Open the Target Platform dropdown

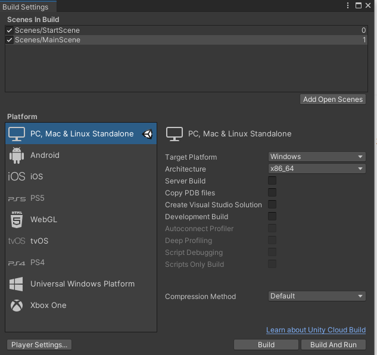click(317, 157)
